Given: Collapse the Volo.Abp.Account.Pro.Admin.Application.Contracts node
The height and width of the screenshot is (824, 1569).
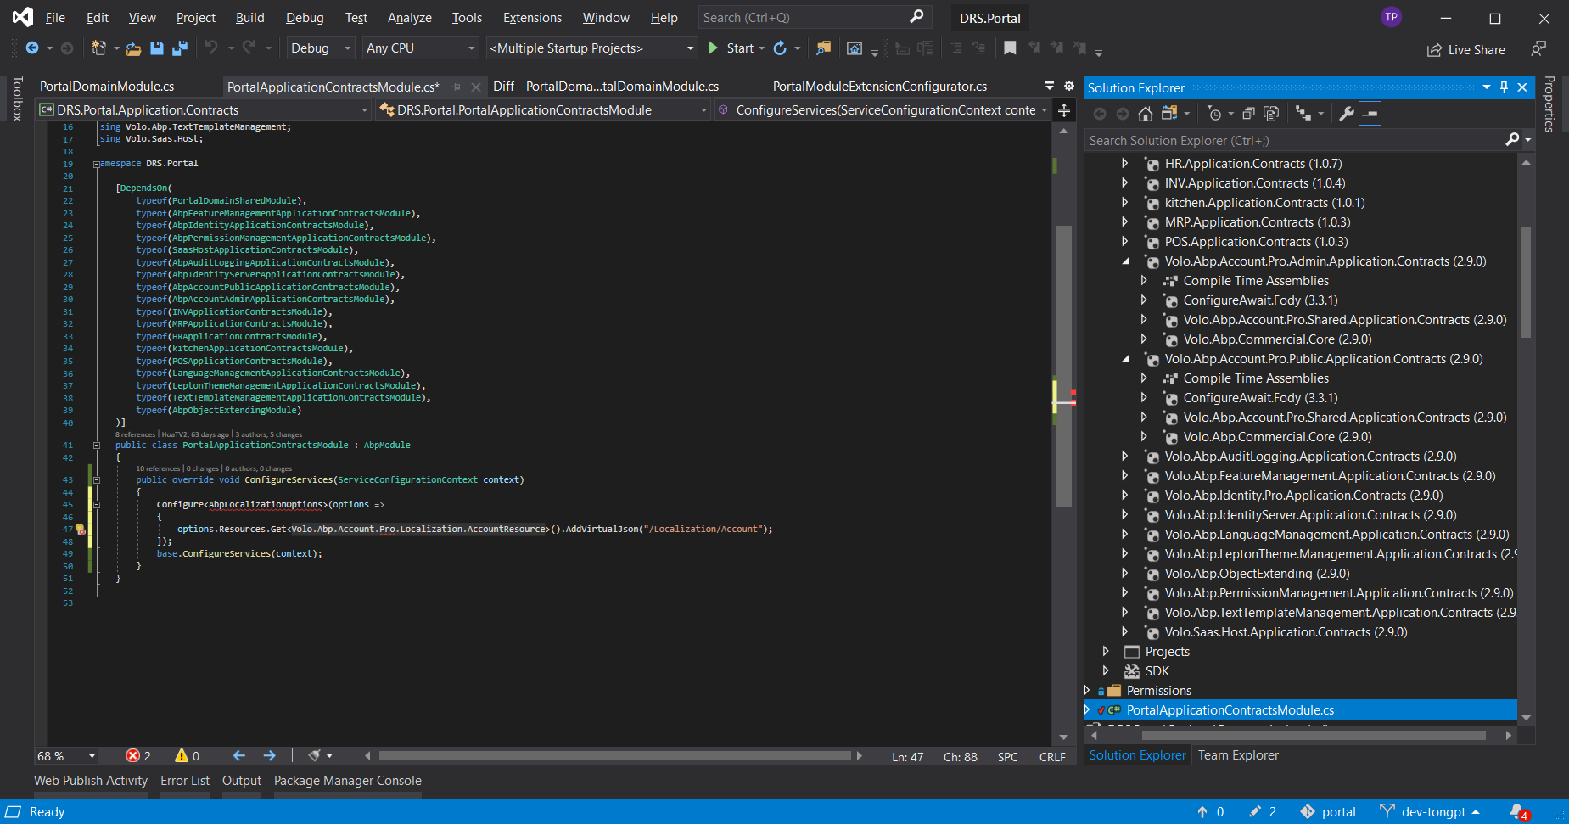Looking at the screenshot, I should 1125,261.
